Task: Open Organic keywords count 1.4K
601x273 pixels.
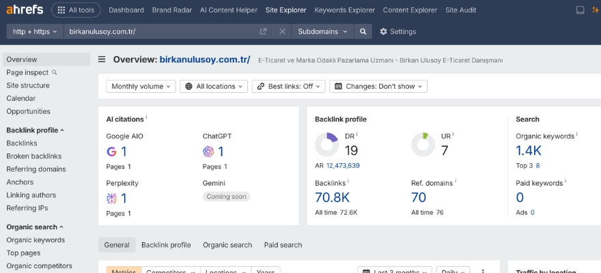Action: (x=529, y=151)
